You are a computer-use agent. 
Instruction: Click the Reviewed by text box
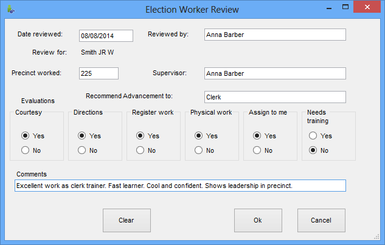[x=275, y=35]
